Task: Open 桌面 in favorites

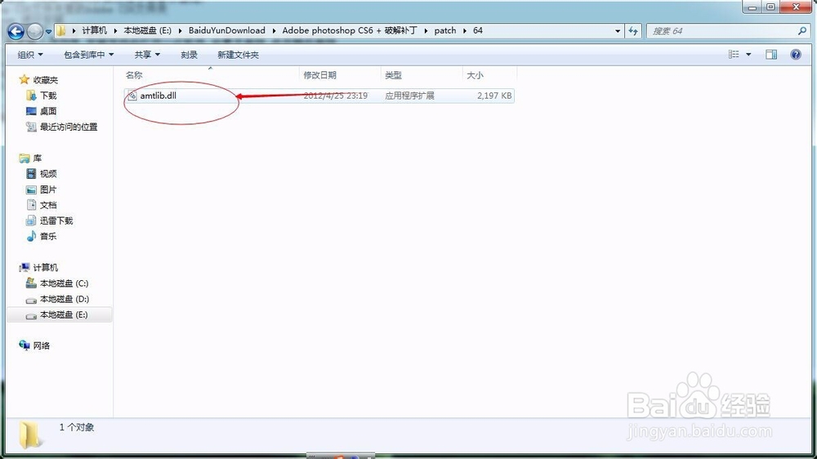Action: click(x=48, y=111)
